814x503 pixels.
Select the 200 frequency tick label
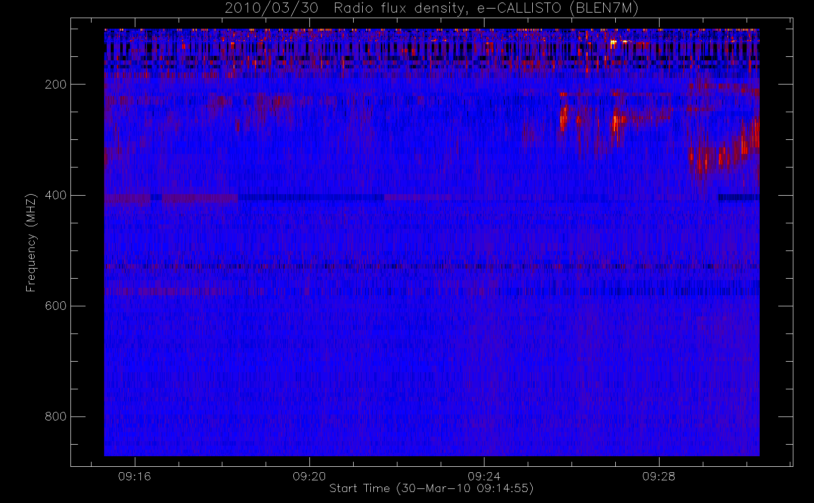click(x=55, y=85)
